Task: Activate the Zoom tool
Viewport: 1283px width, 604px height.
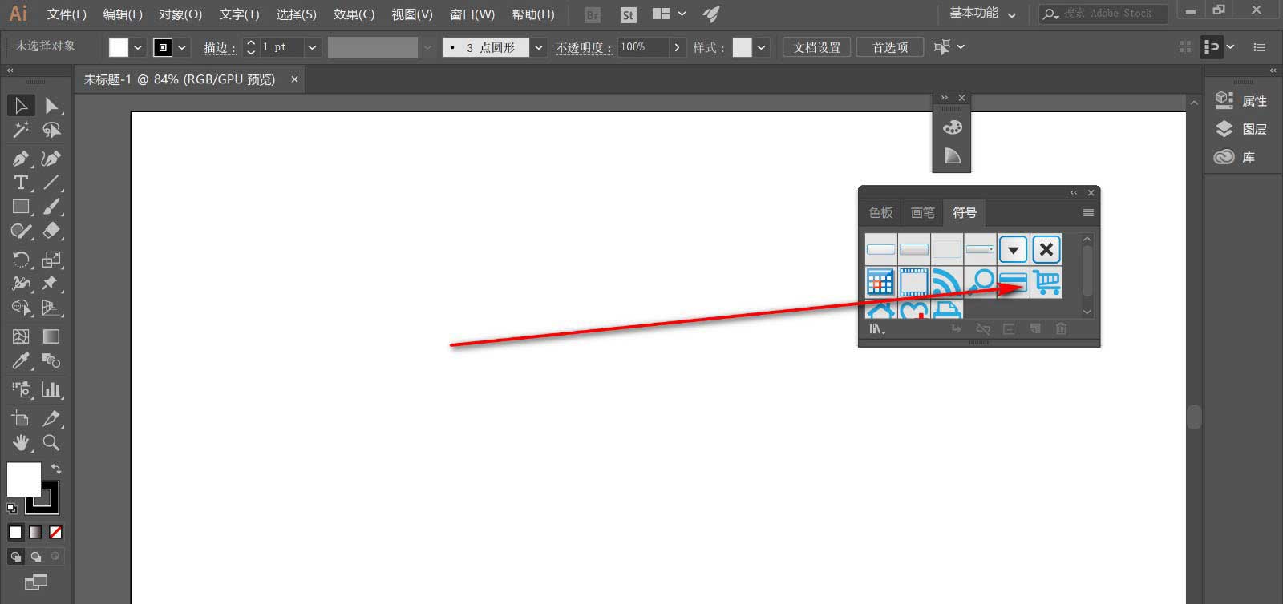Action: pos(51,442)
